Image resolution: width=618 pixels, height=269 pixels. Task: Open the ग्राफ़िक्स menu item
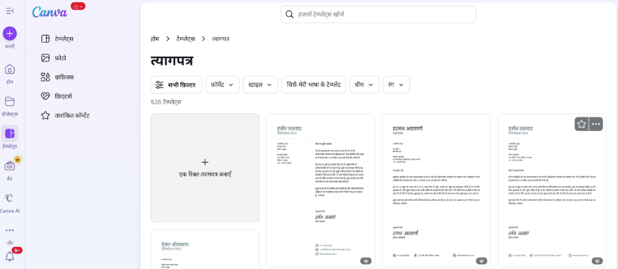click(63, 77)
